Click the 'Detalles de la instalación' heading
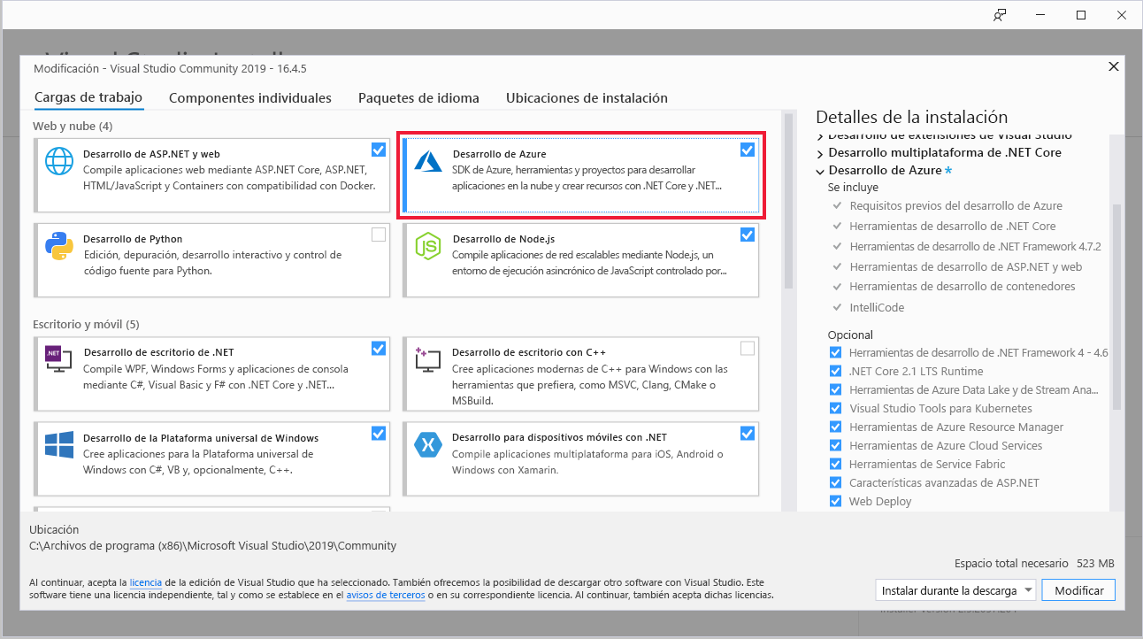The height and width of the screenshot is (639, 1143). coord(911,117)
